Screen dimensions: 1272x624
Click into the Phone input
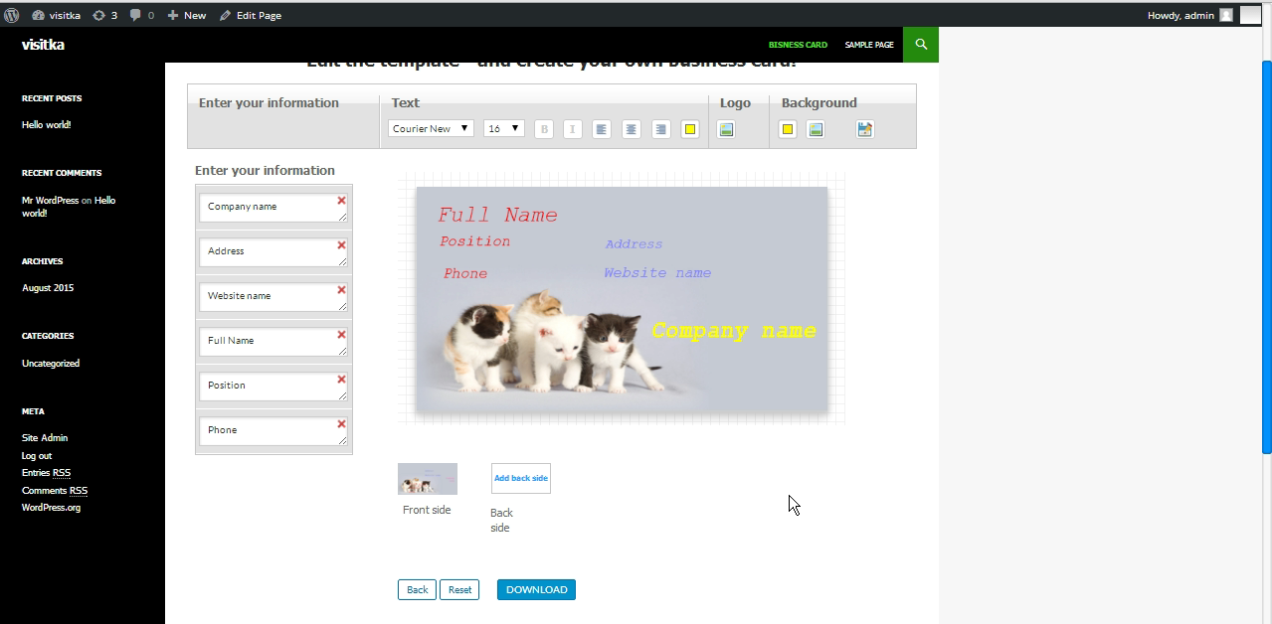coord(273,431)
